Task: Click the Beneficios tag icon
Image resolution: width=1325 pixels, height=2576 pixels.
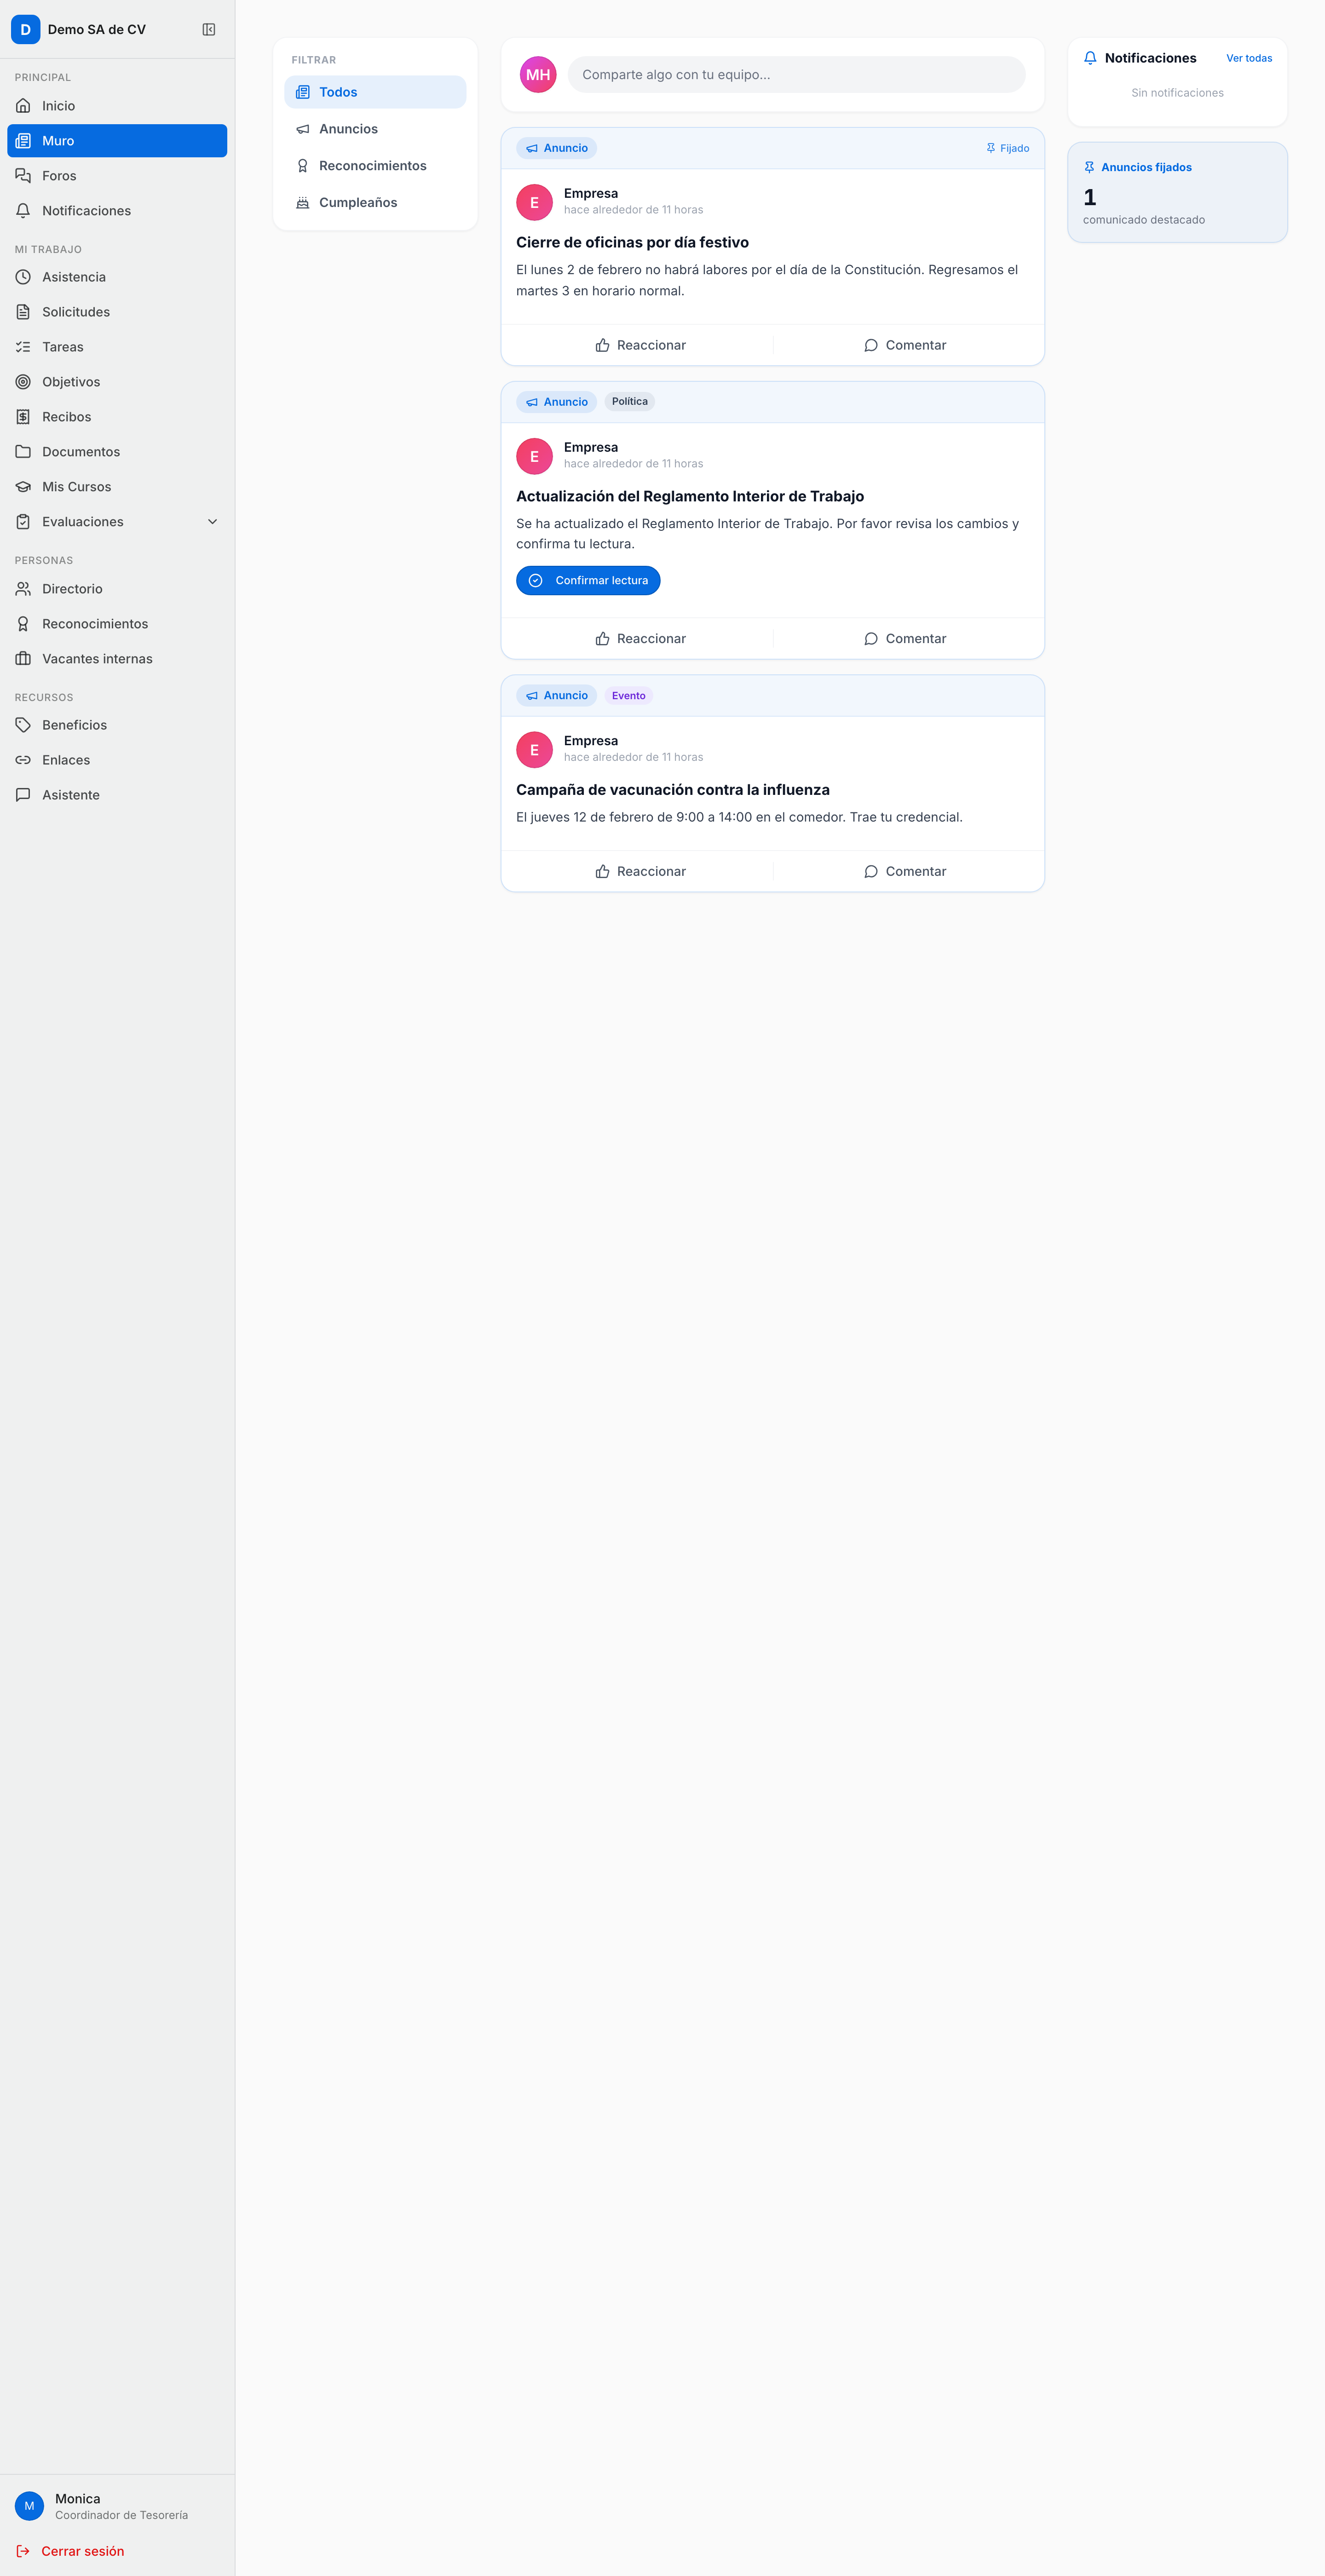Action: [23, 725]
